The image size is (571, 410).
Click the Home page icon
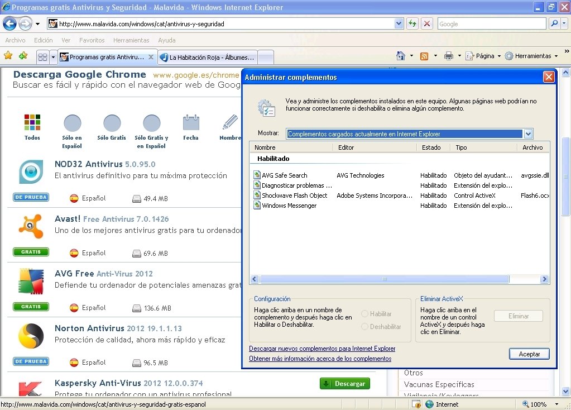click(401, 56)
